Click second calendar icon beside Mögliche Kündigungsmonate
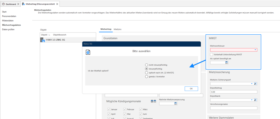This screenshot has height=119, width=280. click(x=155, y=101)
